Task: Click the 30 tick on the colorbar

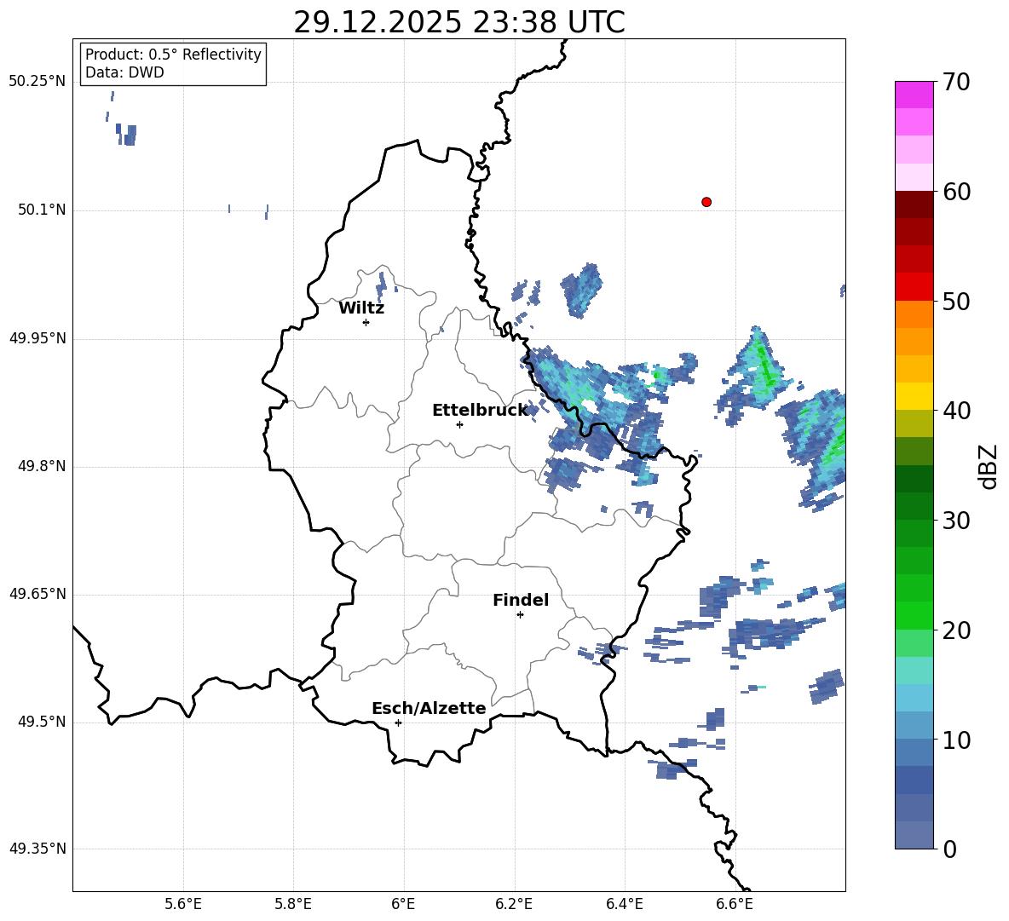Action: pyautogui.click(x=956, y=521)
